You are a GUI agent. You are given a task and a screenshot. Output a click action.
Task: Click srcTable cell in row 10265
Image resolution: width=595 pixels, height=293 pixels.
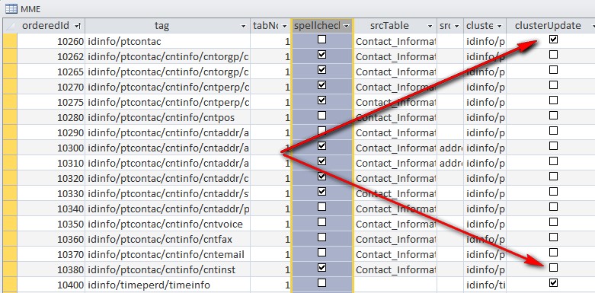click(395, 72)
